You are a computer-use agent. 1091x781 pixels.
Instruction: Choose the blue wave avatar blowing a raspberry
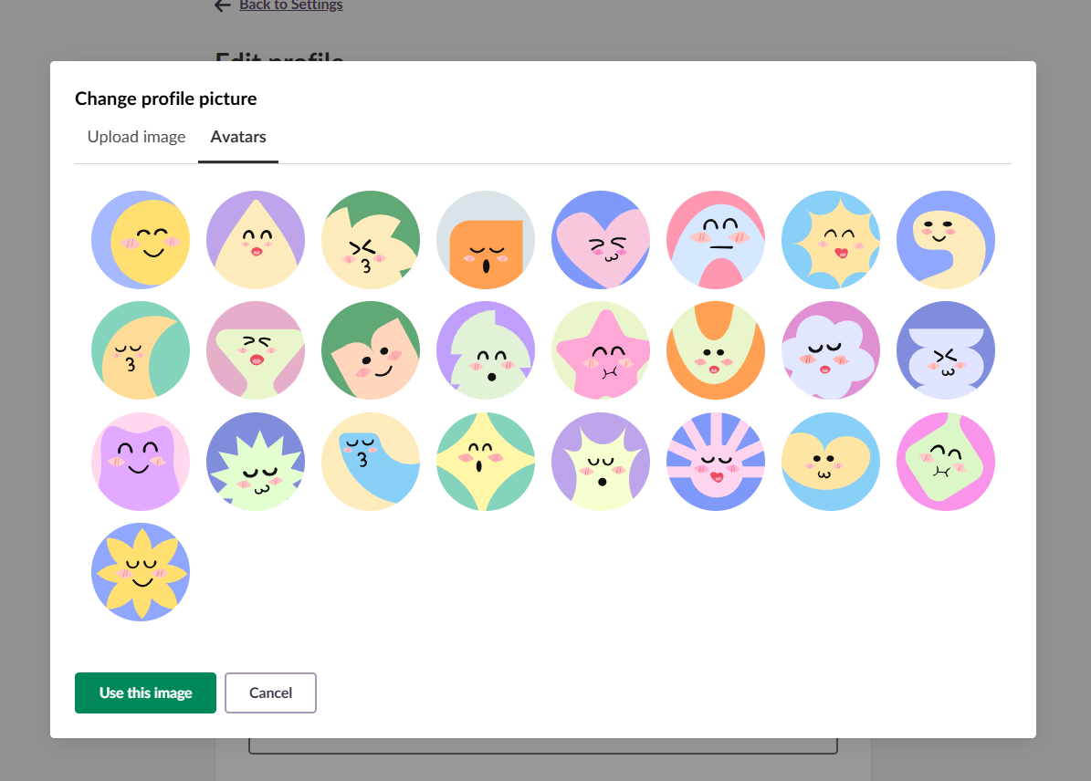click(371, 461)
